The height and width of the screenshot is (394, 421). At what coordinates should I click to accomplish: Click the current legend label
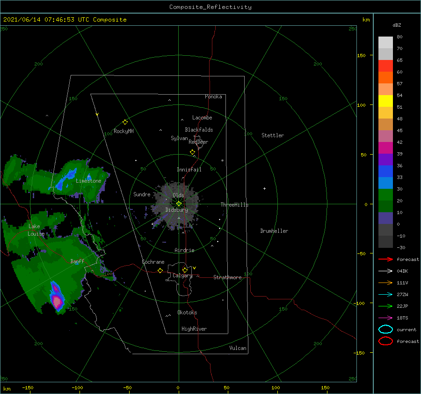tap(406, 329)
